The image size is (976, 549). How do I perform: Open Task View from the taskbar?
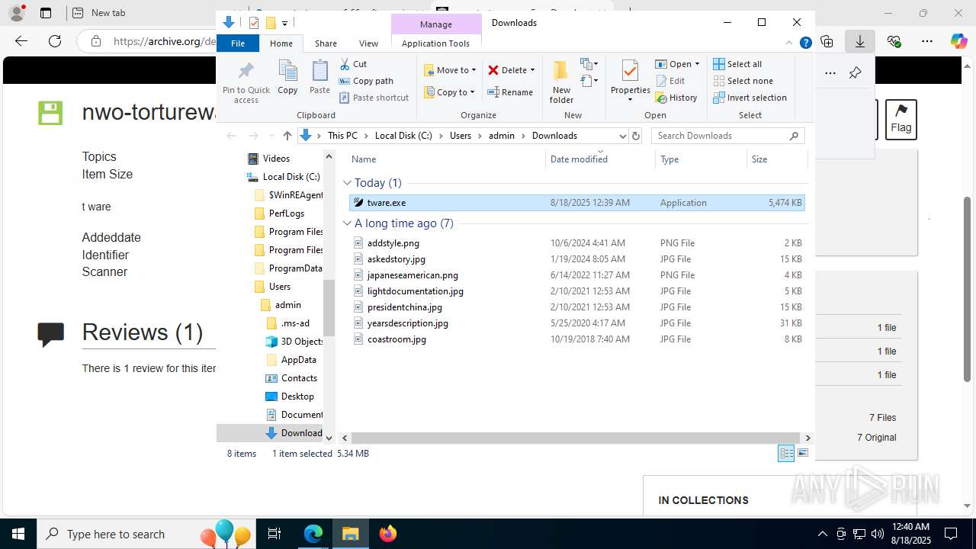[274, 534]
